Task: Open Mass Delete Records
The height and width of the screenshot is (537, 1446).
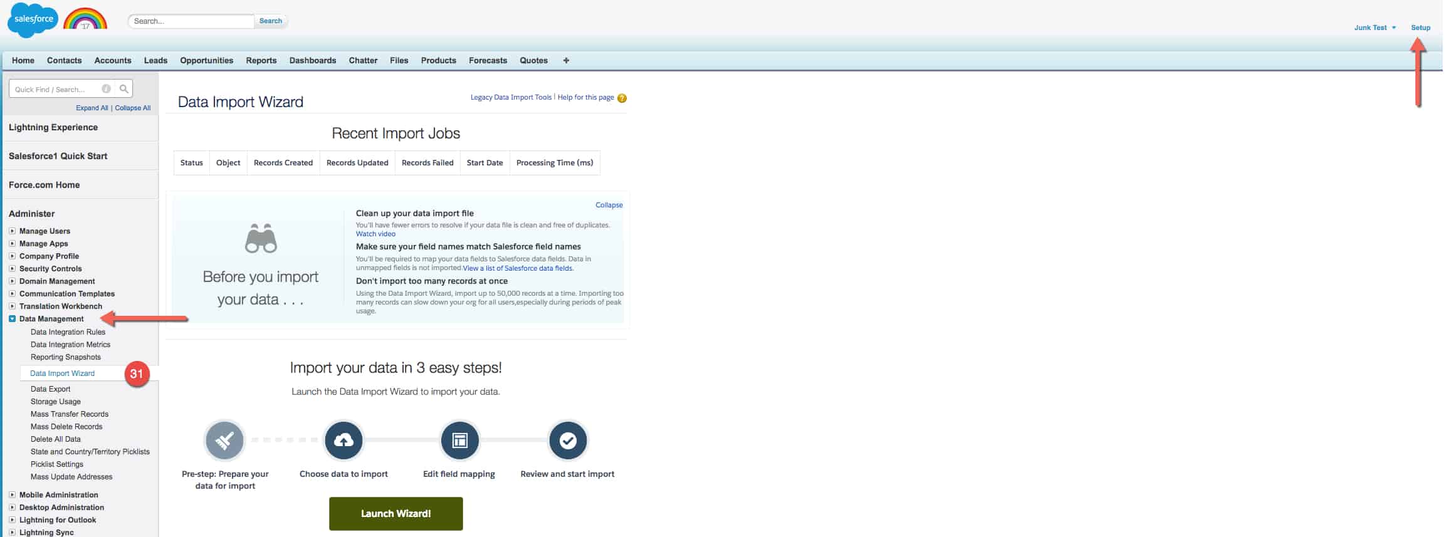Action: (x=66, y=427)
